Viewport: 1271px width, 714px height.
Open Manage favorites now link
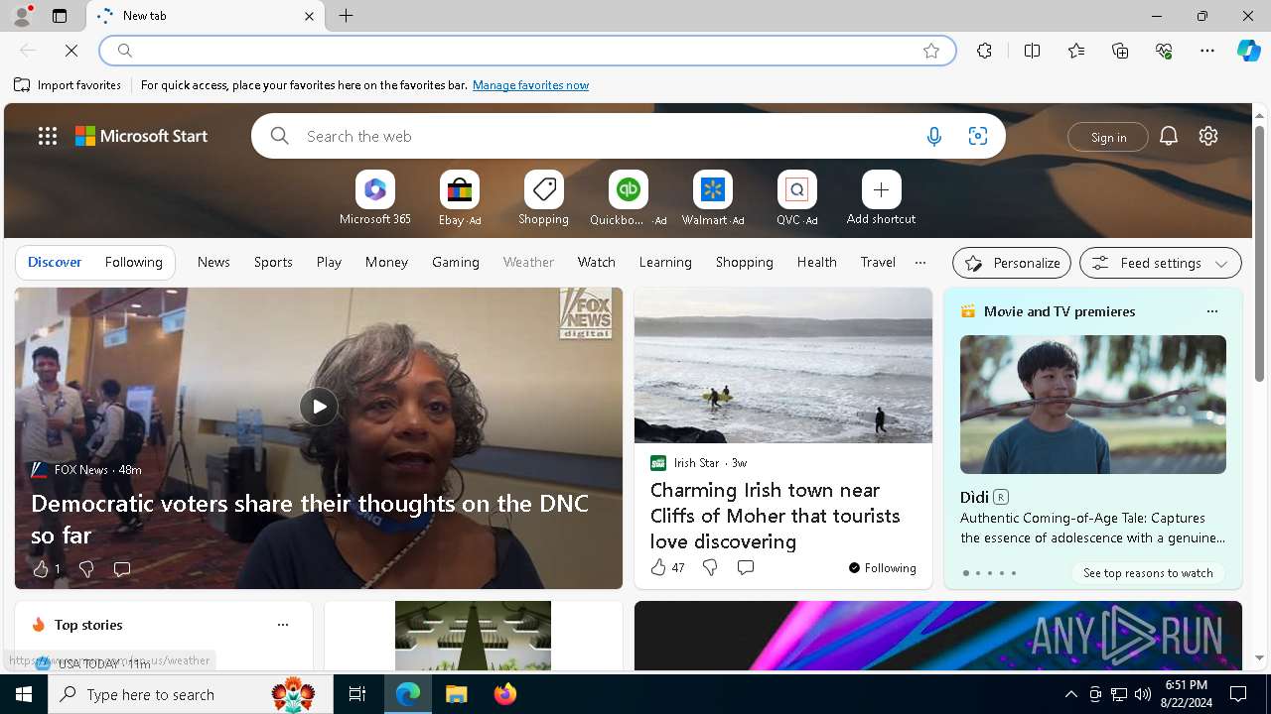(530, 85)
